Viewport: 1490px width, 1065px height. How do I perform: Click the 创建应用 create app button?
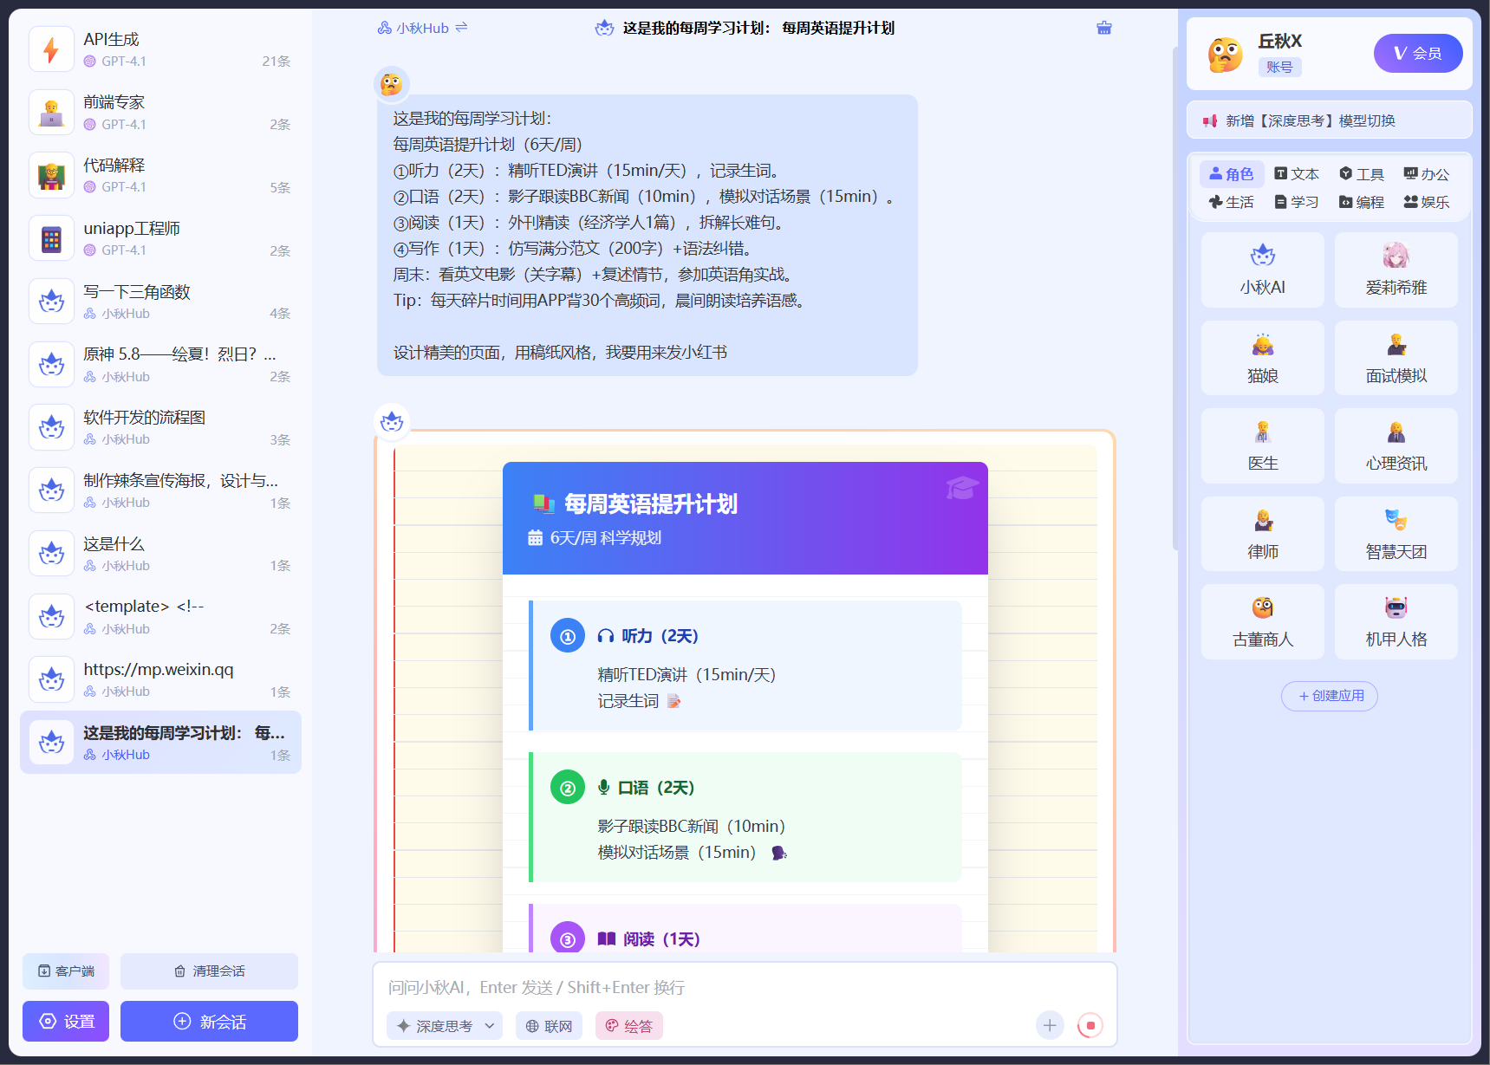pyautogui.click(x=1329, y=696)
